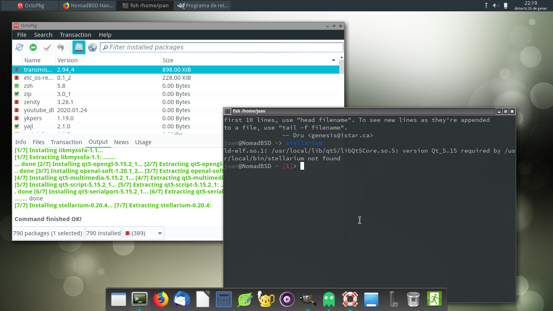Open the calculator from the dock
The height and width of the screenshot is (311, 553).
(x=224, y=300)
